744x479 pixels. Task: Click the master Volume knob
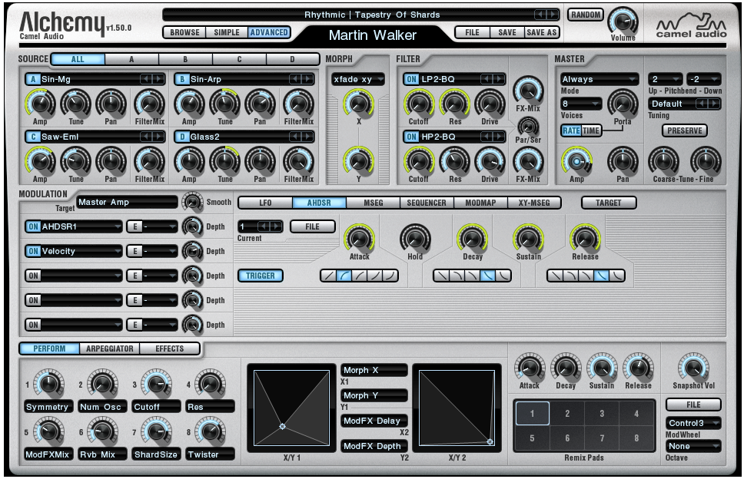[623, 21]
